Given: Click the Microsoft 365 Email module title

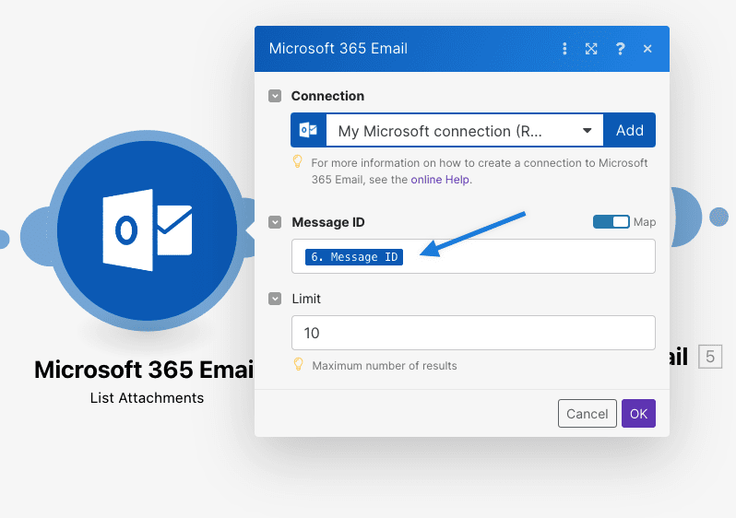Looking at the screenshot, I should [144, 370].
